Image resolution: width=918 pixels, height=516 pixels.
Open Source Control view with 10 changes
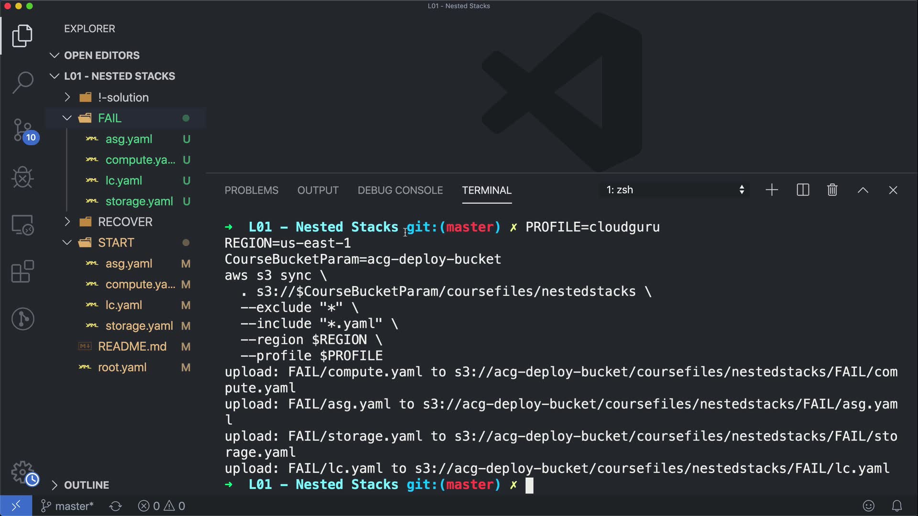22,130
